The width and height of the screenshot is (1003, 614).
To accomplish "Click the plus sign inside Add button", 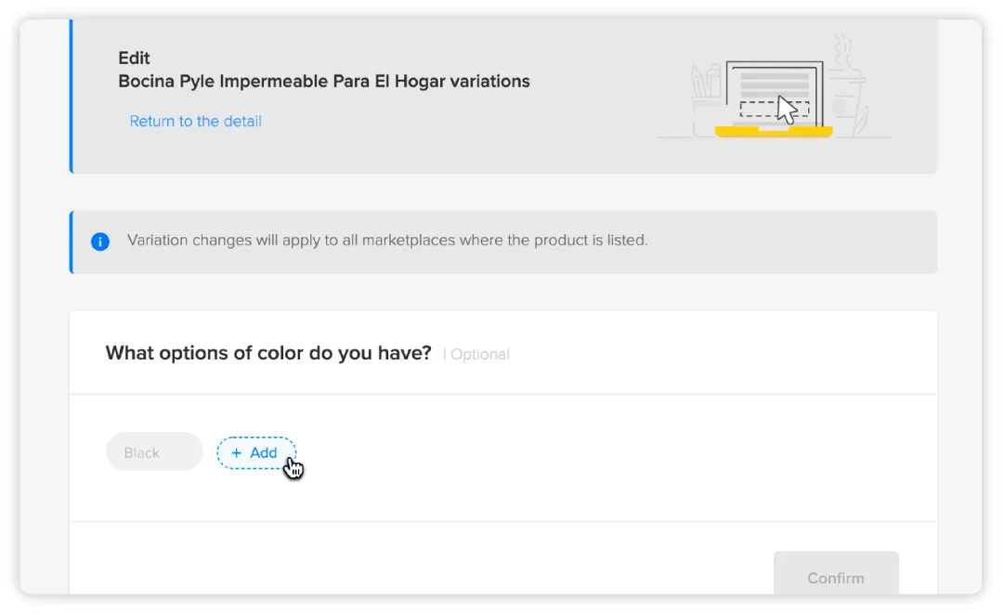I will pyautogui.click(x=237, y=453).
